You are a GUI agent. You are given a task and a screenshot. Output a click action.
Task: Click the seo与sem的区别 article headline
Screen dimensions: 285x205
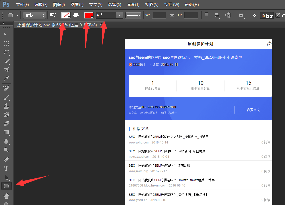185,57
